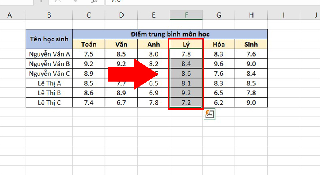The width and height of the screenshot is (320, 175).
Task: Select the highlighted column F header
Action: [186, 15]
